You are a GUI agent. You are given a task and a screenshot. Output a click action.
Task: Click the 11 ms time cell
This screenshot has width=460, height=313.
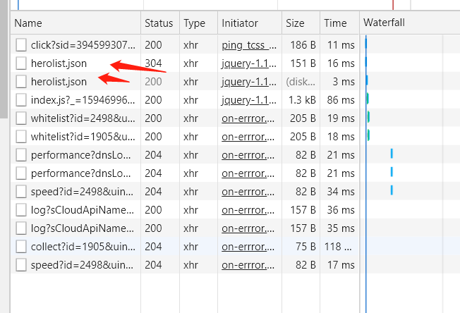pyautogui.click(x=341, y=45)
